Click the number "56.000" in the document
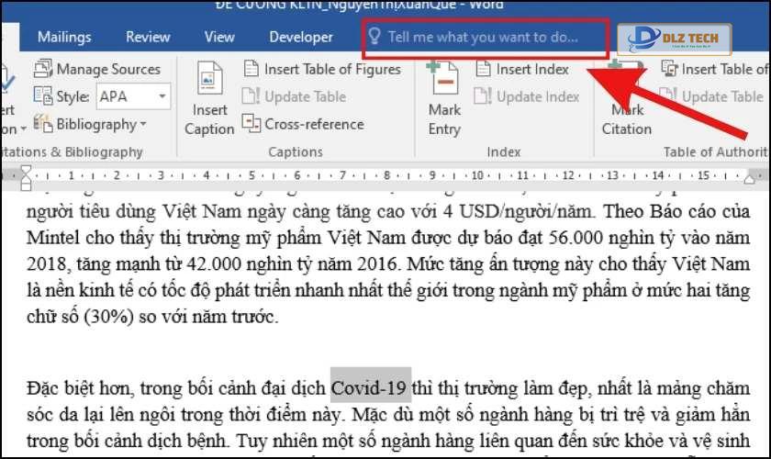771x459 pixels. tap(575, 238)
